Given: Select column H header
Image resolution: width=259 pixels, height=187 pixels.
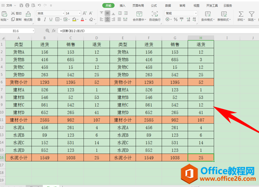Looking at the screenshot, I should tap(201, 38).
